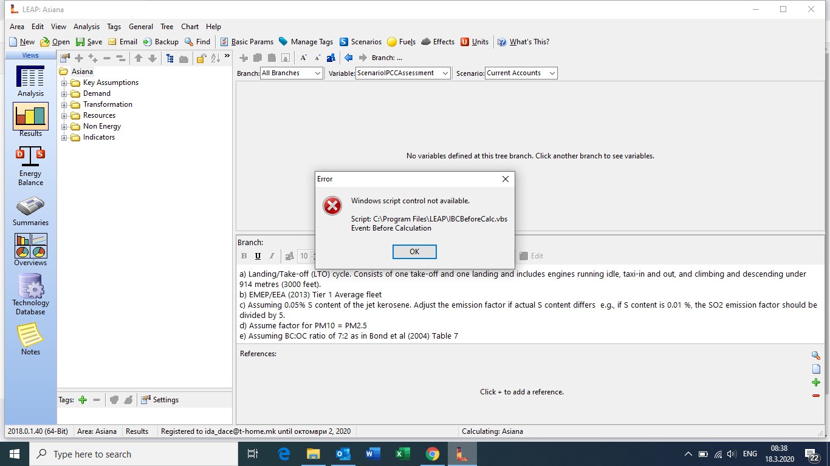The image size is (830, 466).
Task: Open the Effects screen
Action: click(437, 42)
